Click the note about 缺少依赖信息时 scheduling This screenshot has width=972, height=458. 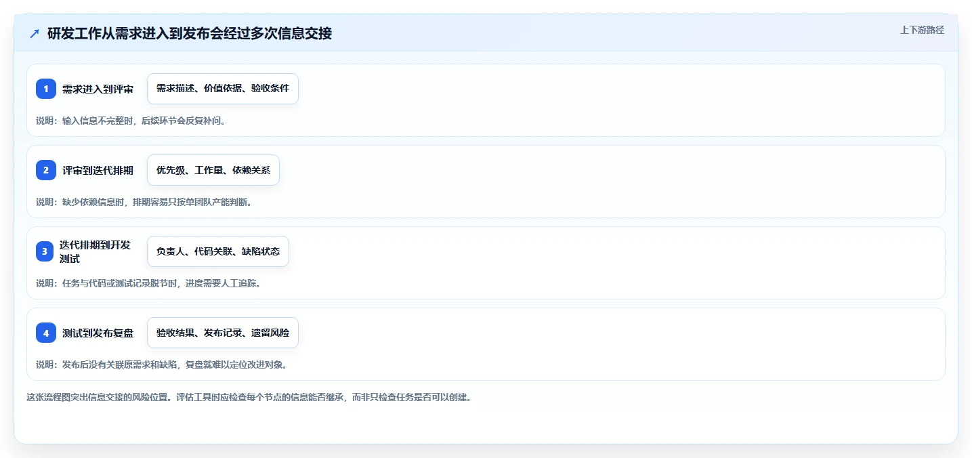coord(144,202)
